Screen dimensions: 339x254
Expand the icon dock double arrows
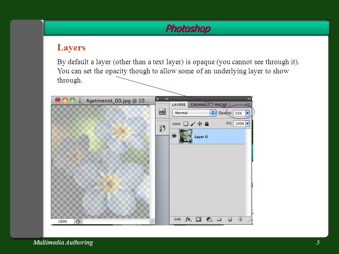coord(167,99)
